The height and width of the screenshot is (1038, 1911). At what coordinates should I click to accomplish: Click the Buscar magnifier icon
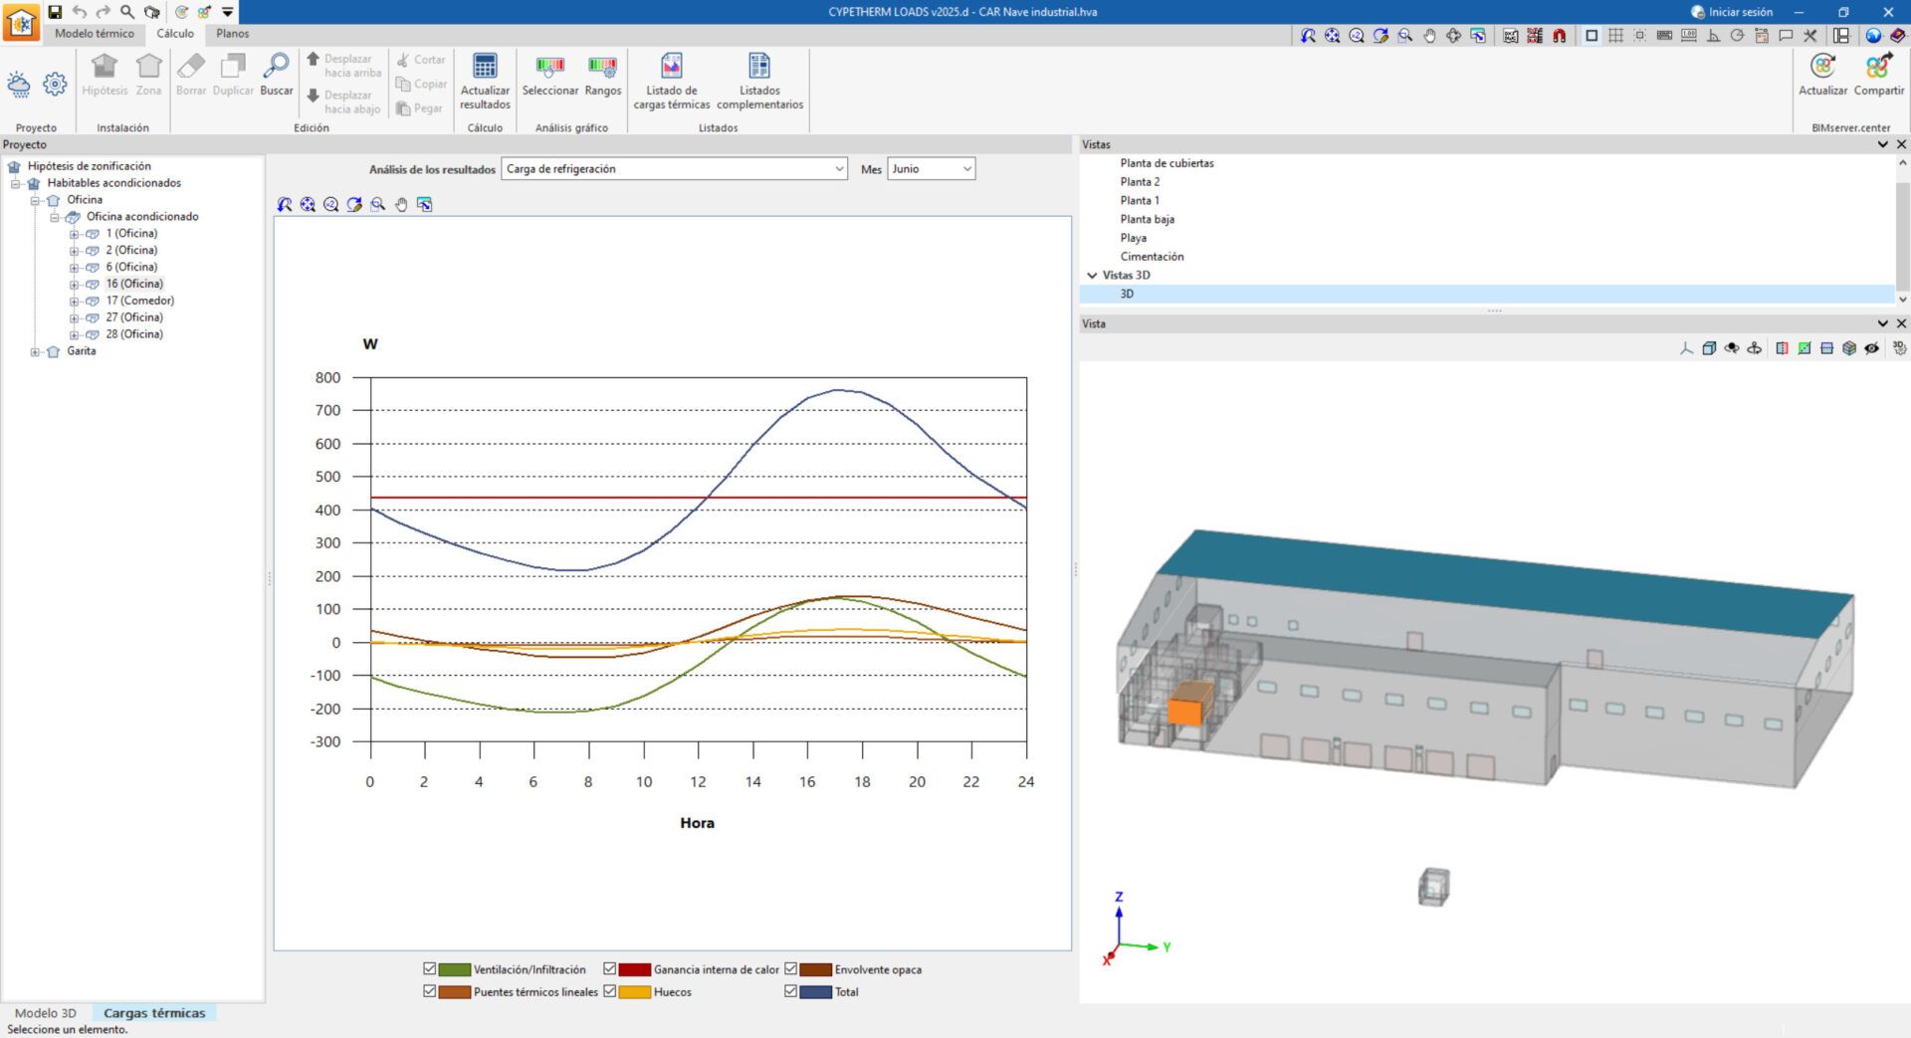click(276, 67)
